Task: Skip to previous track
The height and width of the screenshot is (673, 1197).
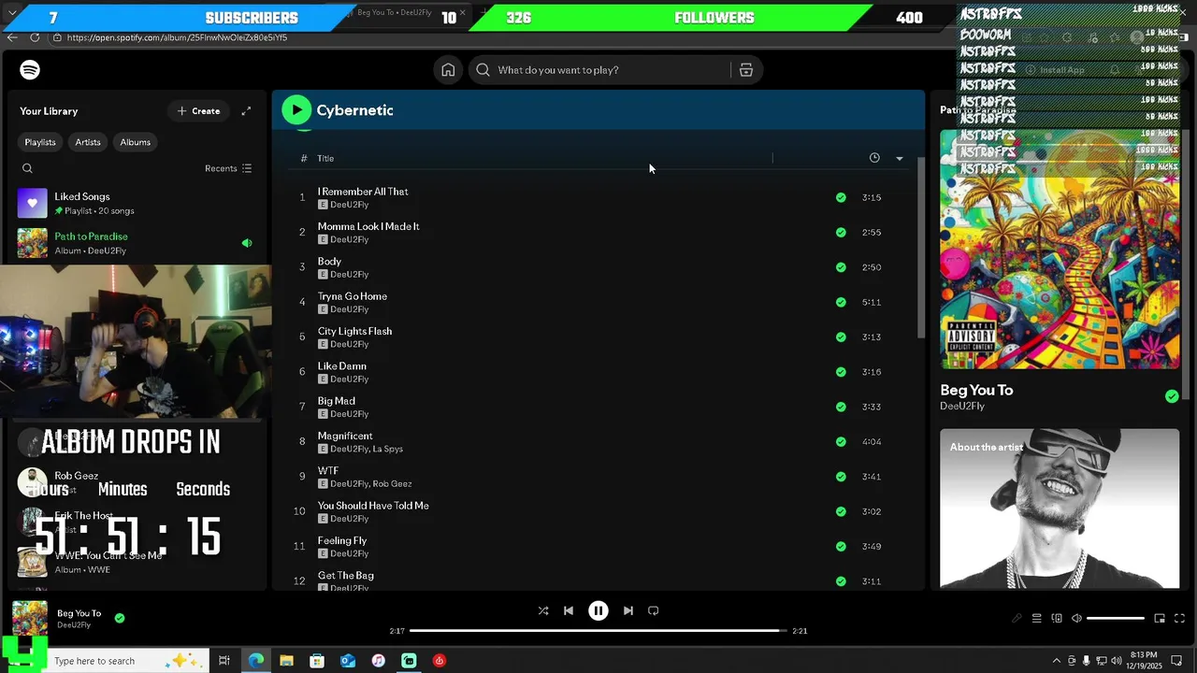Action: pos(569,611)
